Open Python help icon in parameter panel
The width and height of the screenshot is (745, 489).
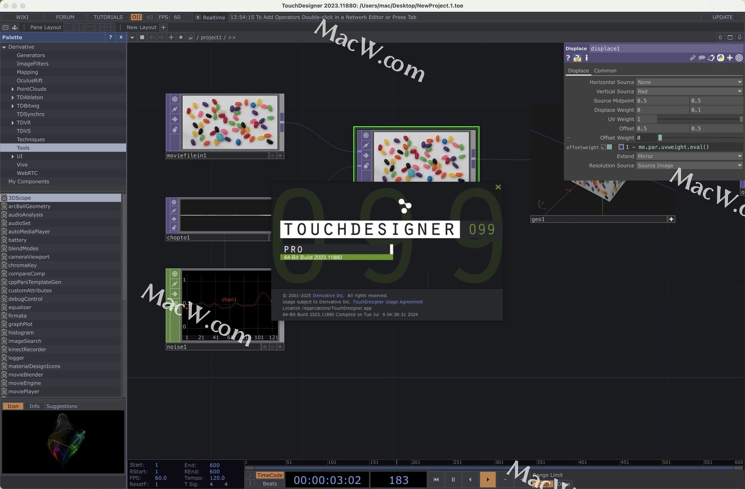coord(577,58)
